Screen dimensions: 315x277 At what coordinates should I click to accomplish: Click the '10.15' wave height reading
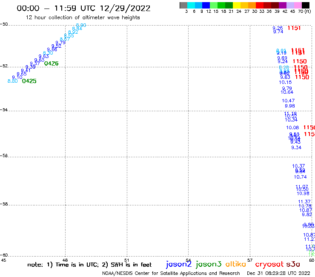point(285,82)
